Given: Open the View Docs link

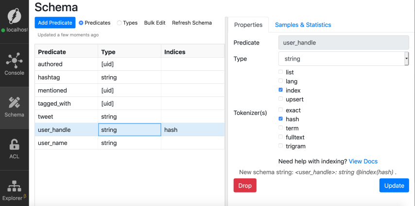Looking at the screenshot, I should coord(363,161).
